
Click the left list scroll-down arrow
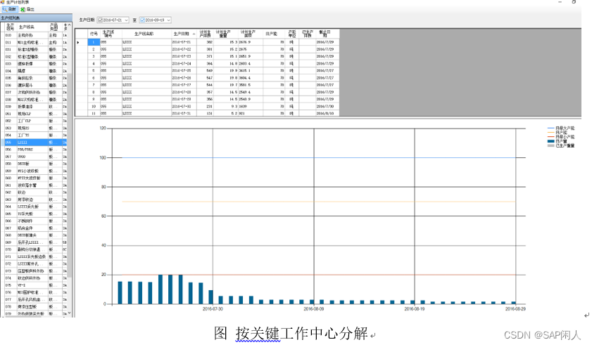70,313
